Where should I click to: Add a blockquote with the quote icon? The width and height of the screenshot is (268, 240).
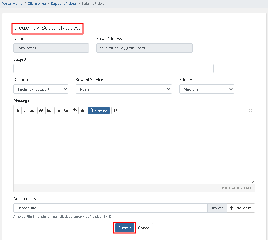coord(82,111)
